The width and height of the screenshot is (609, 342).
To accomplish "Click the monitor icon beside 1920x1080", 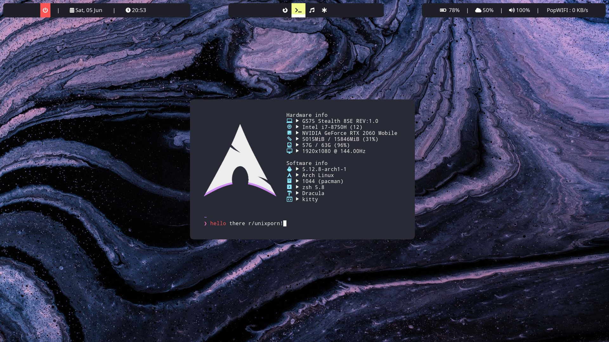I will point(289,151).
